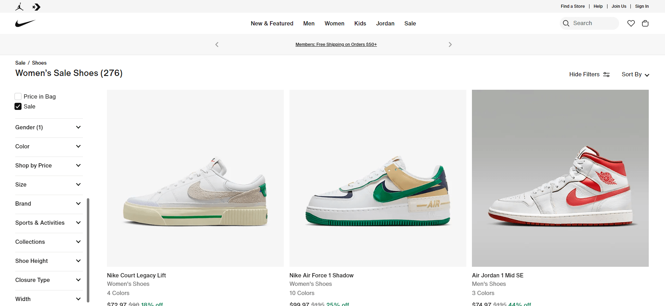Expand the Shoe Height filter
The height and width of the screenshot is (306, 665).
click(49, 261)
